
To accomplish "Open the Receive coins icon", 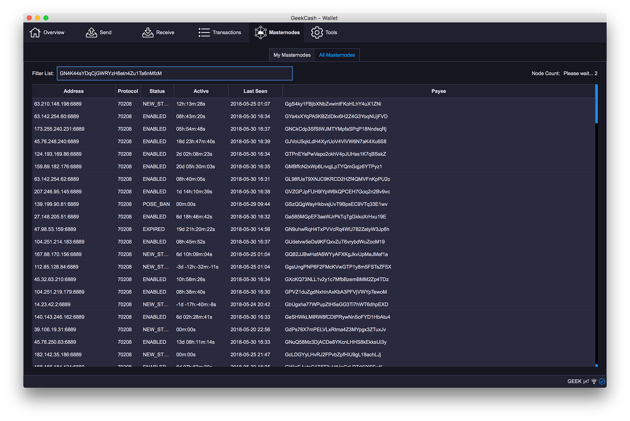I will (x=148, y=32).
